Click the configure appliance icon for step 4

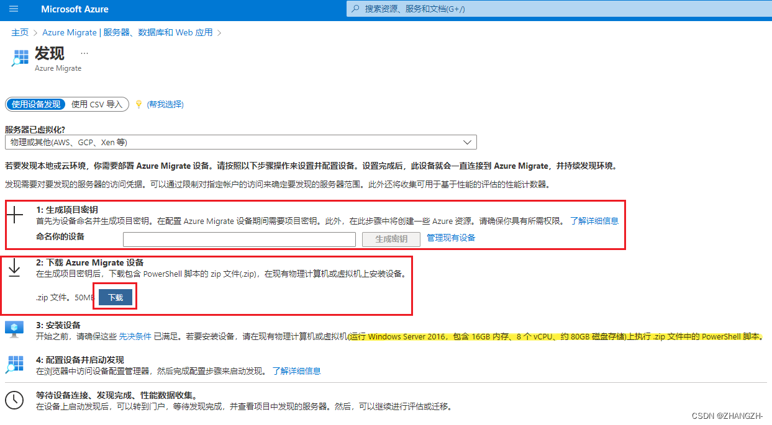click(x=14, y=364)
